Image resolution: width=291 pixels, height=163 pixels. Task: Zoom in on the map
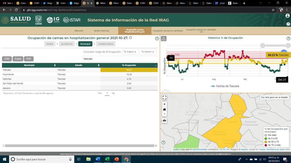point(164,104)
